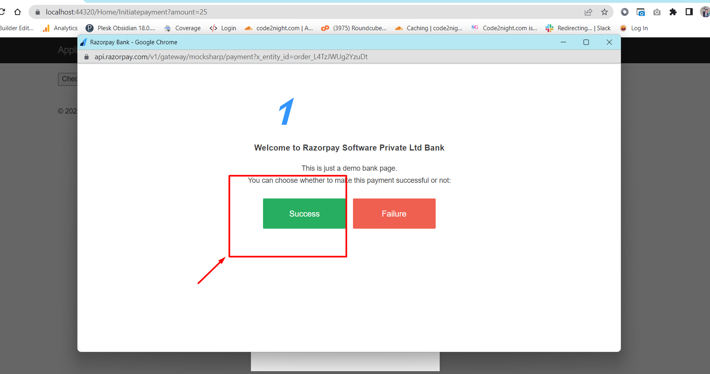Click the Razorpay popup address bar URL
Screen dimensions: 710x374
(x=231, y=57)
